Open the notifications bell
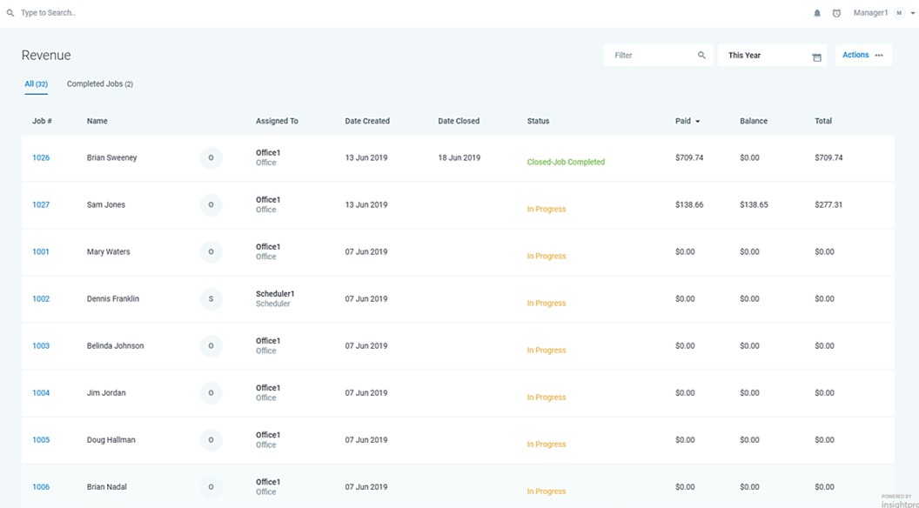Viewport: 919px width, 508px height. click(817, 13)
